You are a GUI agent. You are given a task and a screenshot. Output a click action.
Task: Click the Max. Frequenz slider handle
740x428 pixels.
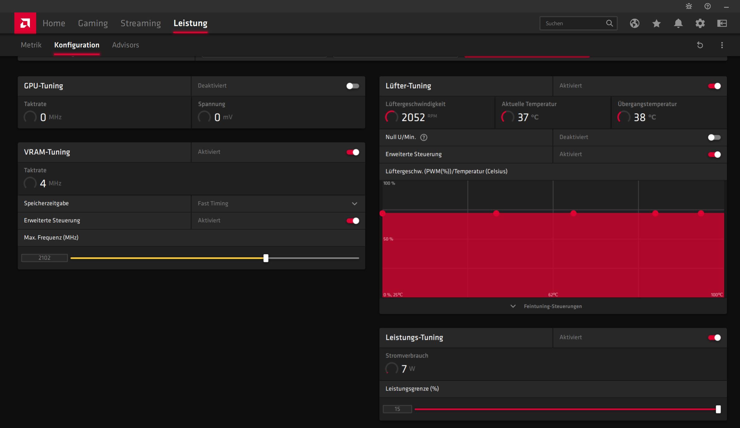tap(266, 258)
